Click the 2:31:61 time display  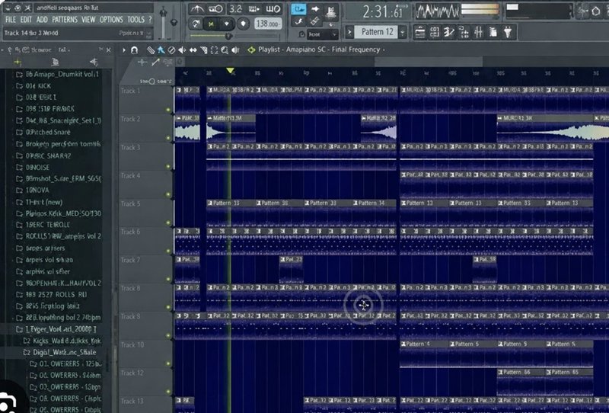click(382, 12)
